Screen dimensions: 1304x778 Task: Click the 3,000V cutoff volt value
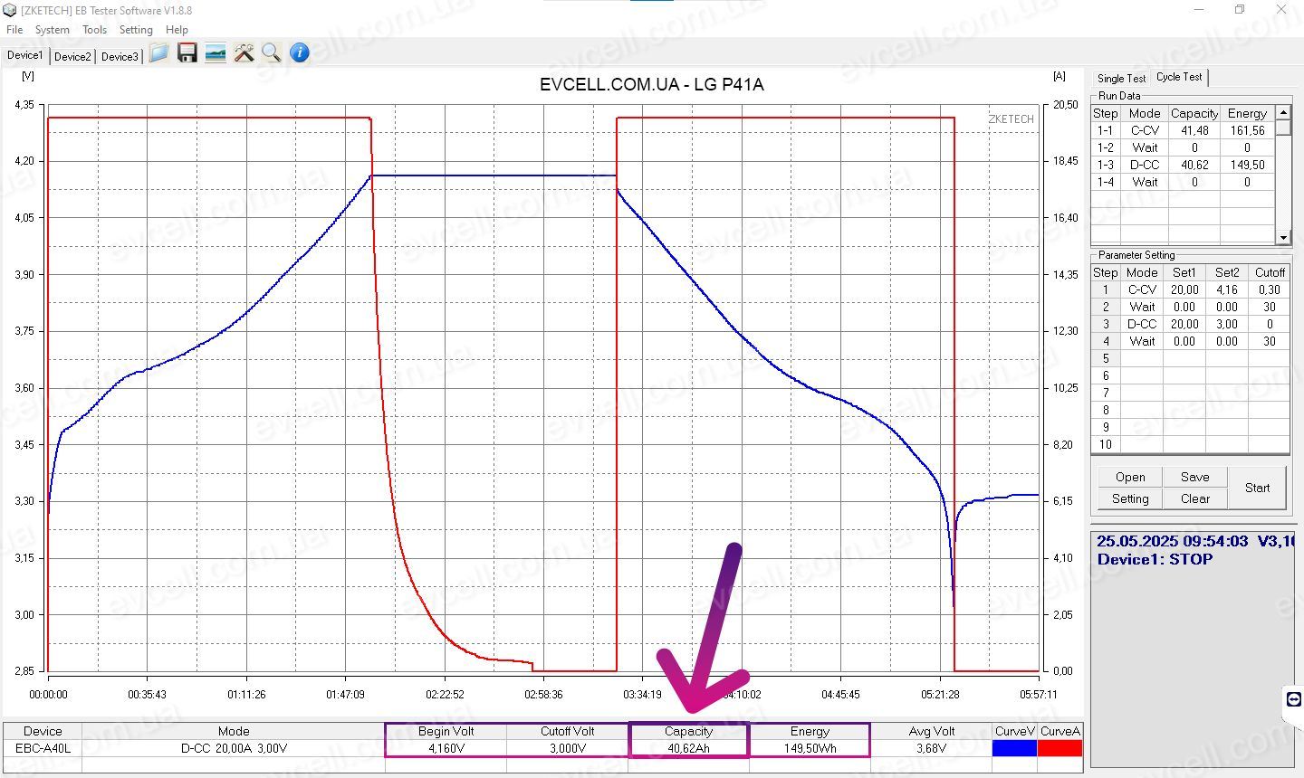pos(568,748)
